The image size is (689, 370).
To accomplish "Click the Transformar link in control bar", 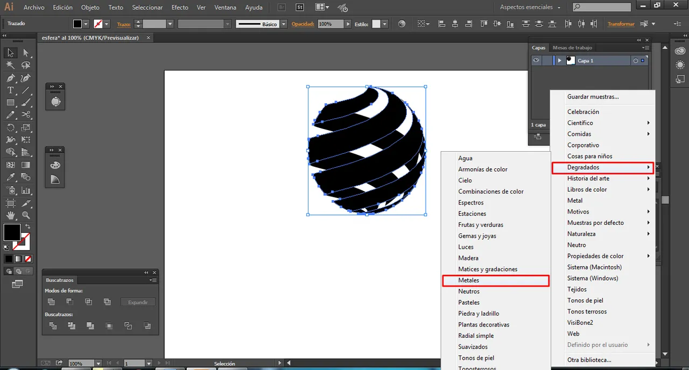I will pos(621,24).
